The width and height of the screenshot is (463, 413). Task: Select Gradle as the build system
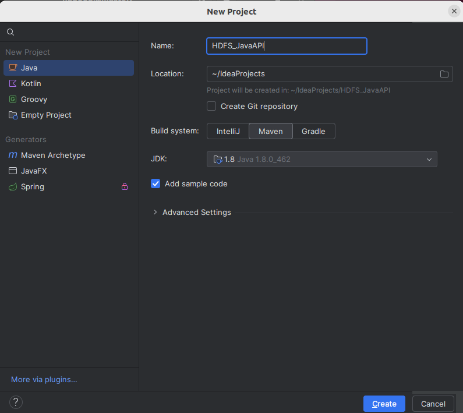[x=313, y=131]
